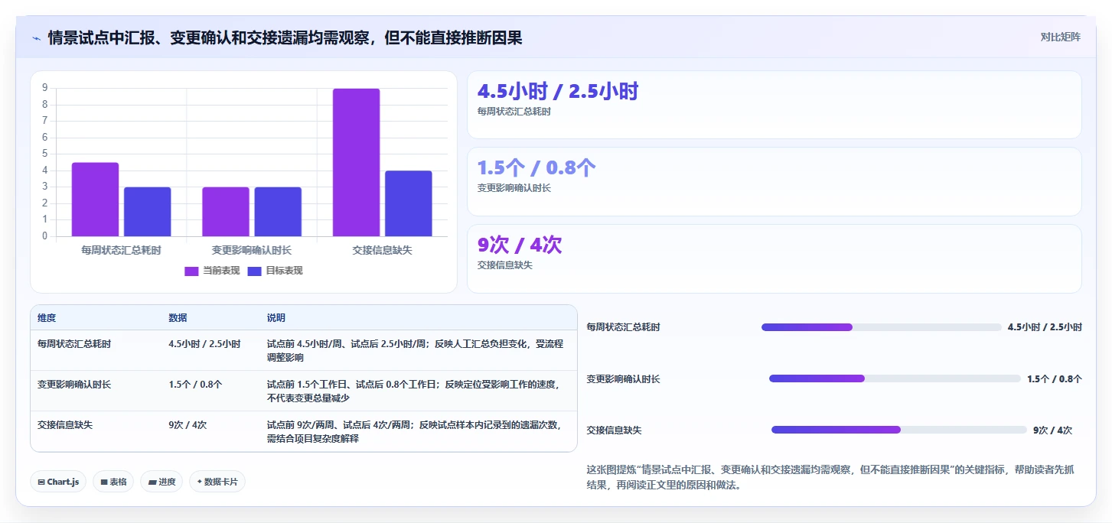Click the 交接信息缺失 progress row label
Viewport: 1112px width, 523px height.
tap(614, 430)
